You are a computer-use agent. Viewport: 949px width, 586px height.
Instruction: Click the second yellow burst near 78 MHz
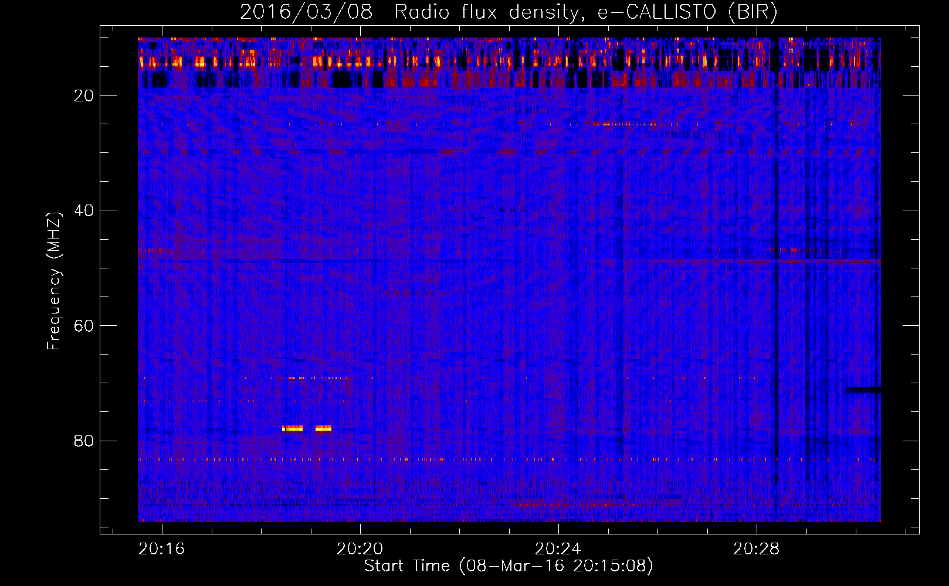tap(323, 428)
